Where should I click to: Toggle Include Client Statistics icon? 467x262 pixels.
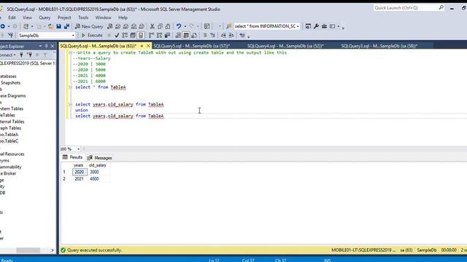click(x=167, y=36)
